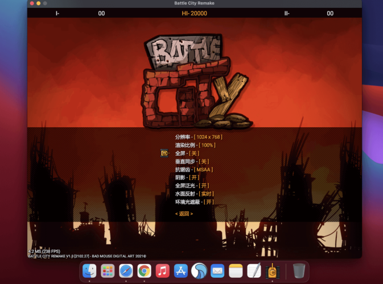Click the Battle City tank dock icon

pyautogui.click(x=272, y=271)
